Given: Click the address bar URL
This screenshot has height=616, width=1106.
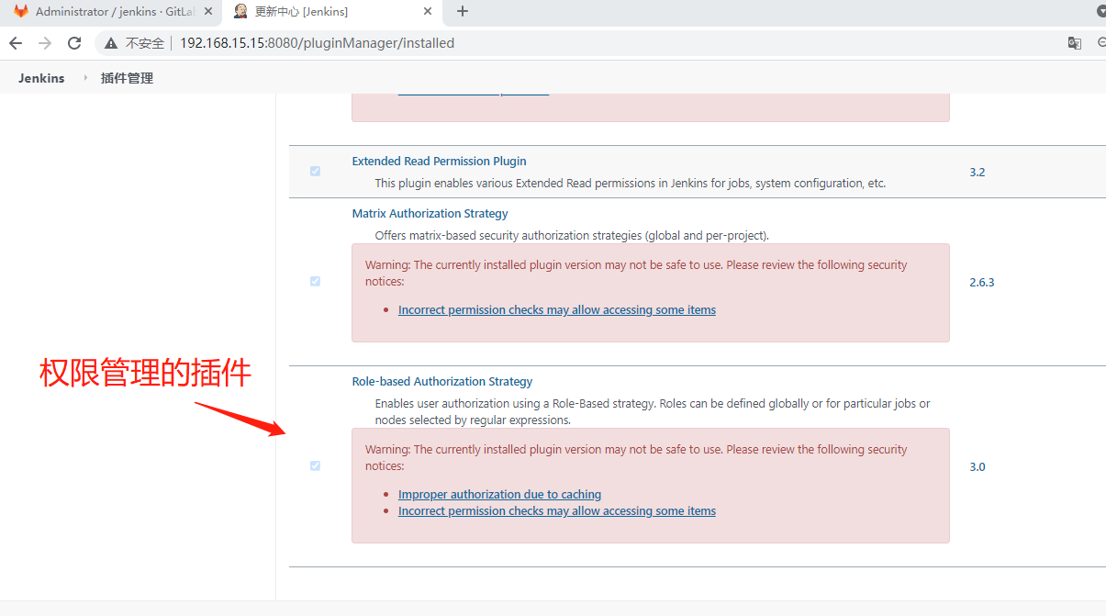Looking at the screenshot, I should pos(317,43).
